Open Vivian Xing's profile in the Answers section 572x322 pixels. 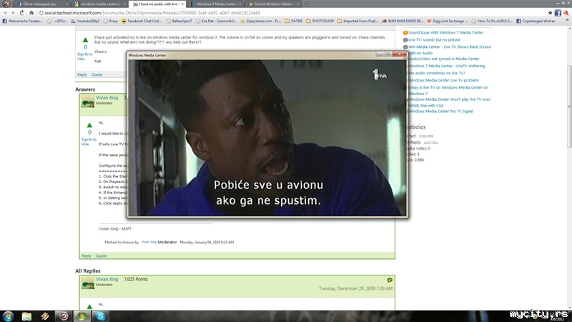[107, 97]
